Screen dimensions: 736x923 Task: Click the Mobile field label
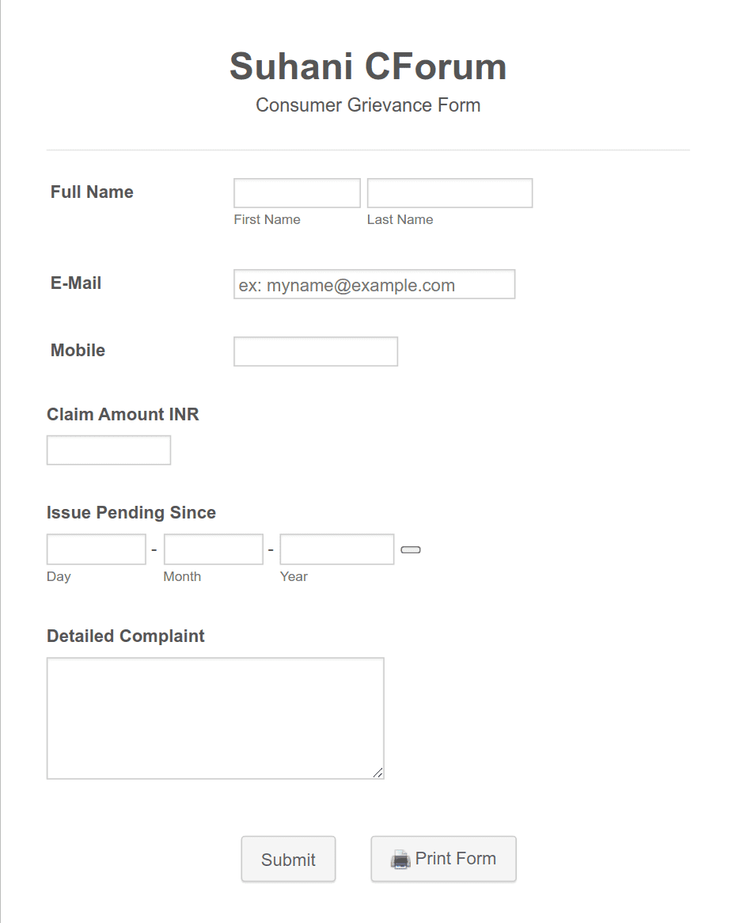coord(78,350)
